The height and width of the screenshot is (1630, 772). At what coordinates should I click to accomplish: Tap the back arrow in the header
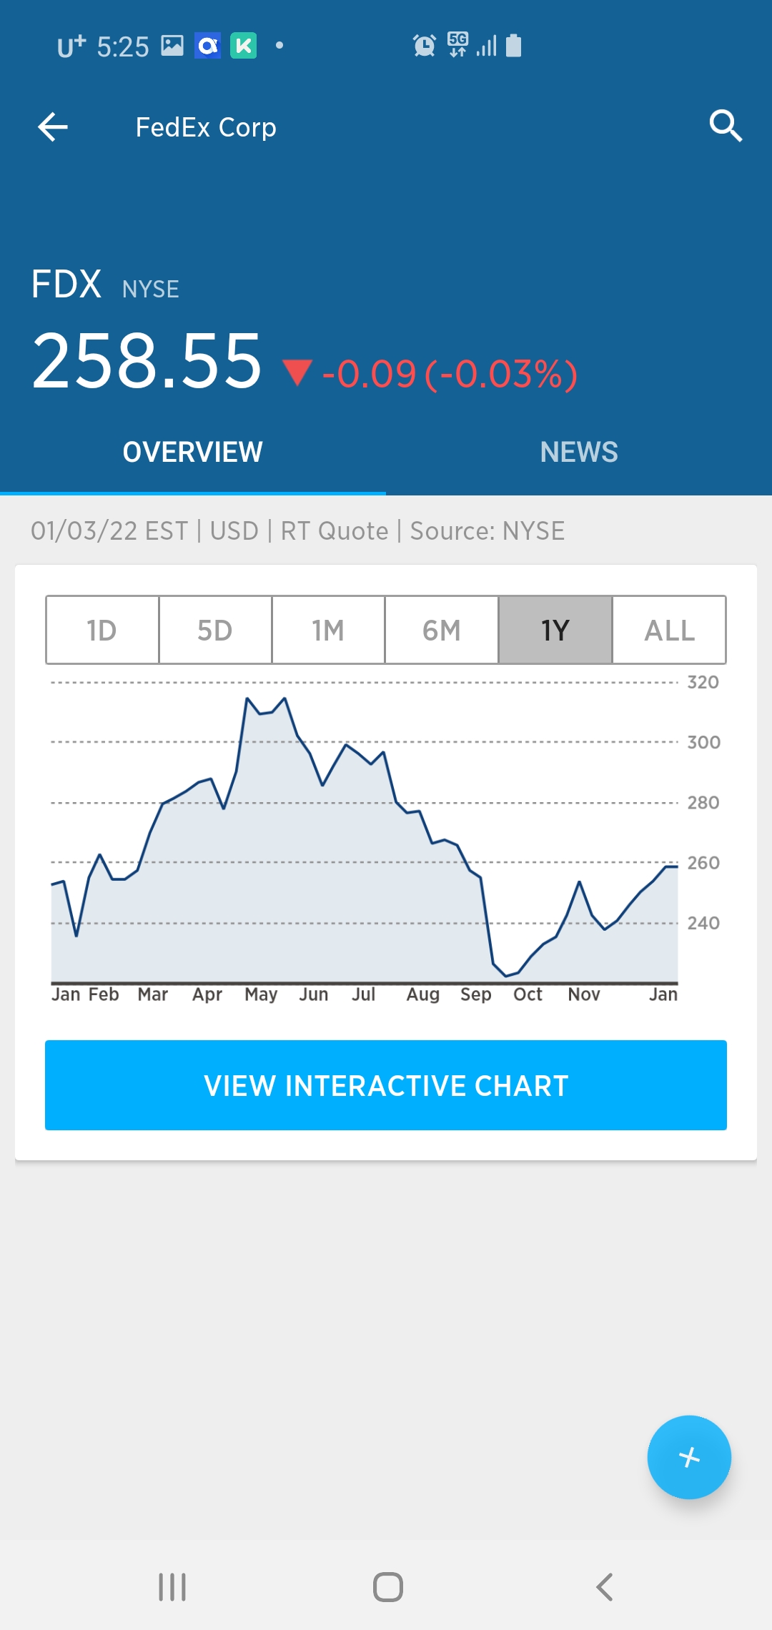(x=53, y=127)
